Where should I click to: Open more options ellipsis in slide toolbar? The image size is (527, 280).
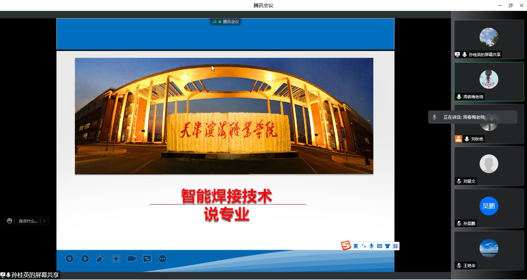tap(162, 259)
